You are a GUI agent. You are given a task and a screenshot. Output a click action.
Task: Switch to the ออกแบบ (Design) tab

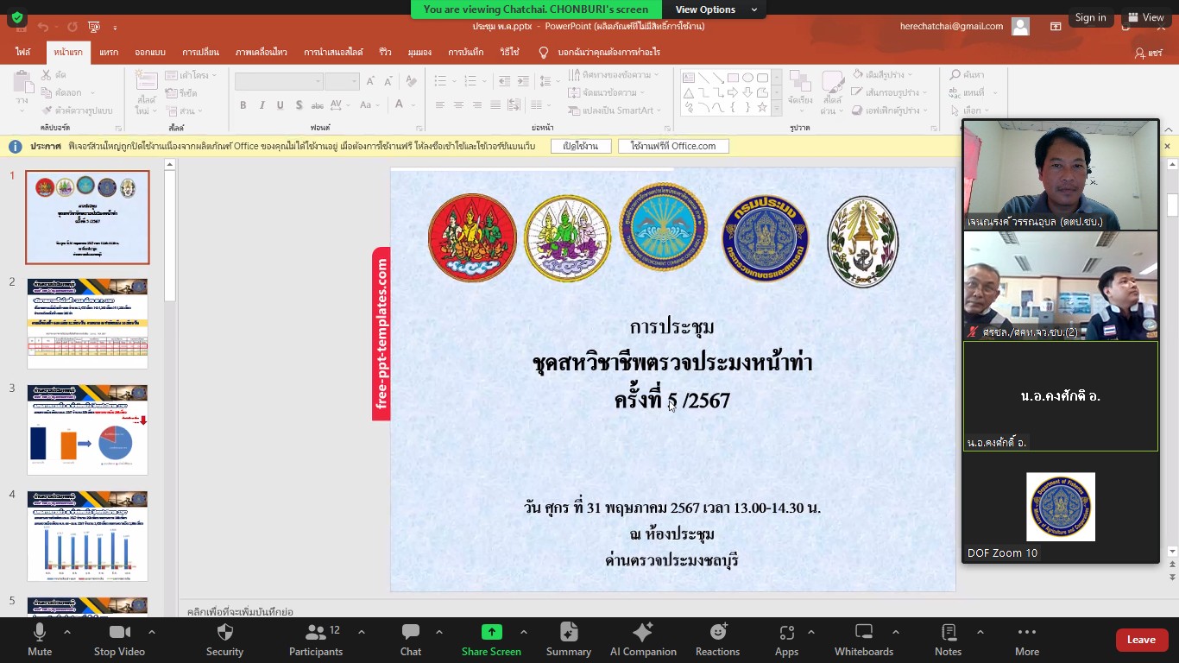click(150, 53)
